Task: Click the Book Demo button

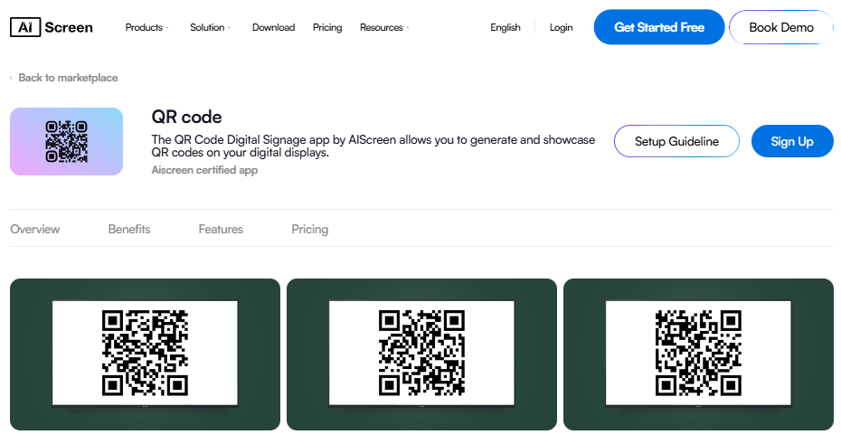Action: point(781,27)
